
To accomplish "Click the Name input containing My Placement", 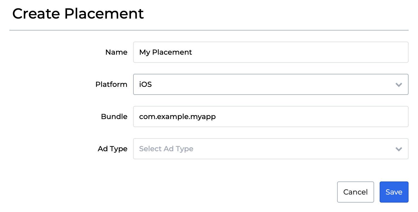I will [x=271, y=52].
